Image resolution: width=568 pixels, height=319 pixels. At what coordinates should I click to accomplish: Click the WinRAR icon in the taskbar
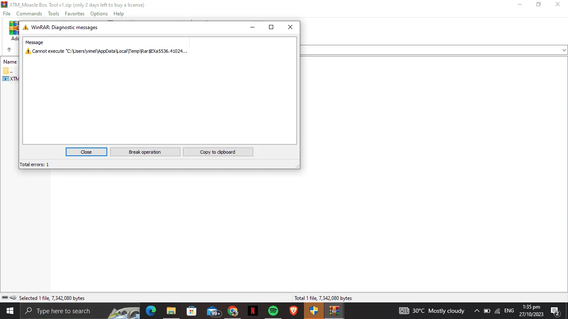pyautogui.click(x=334, y=311)
